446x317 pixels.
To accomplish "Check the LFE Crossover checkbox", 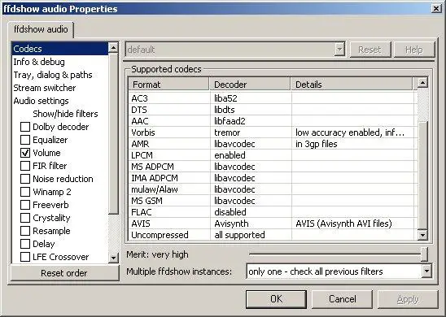I will tap(25, 257).
